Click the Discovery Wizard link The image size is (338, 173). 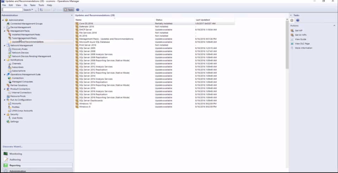pyautogui.click(x=13, y=147)
